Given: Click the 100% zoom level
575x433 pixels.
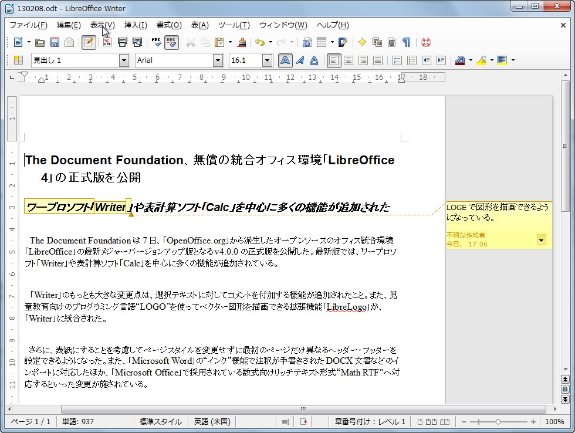Looking at the screenshot, I should [x=554, y=422].
